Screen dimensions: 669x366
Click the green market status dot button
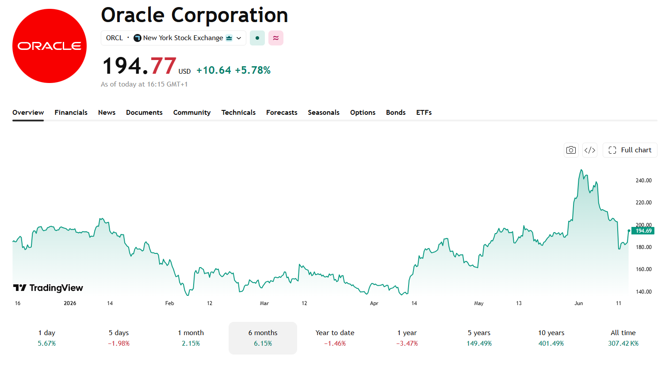[257, 38]
